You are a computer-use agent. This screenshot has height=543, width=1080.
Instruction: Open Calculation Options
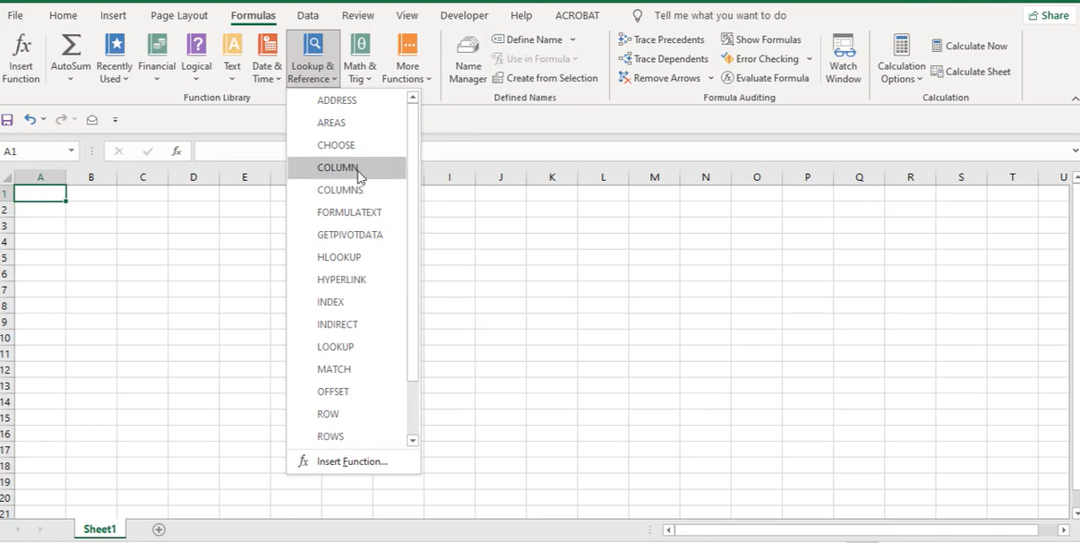click(902, 59)
